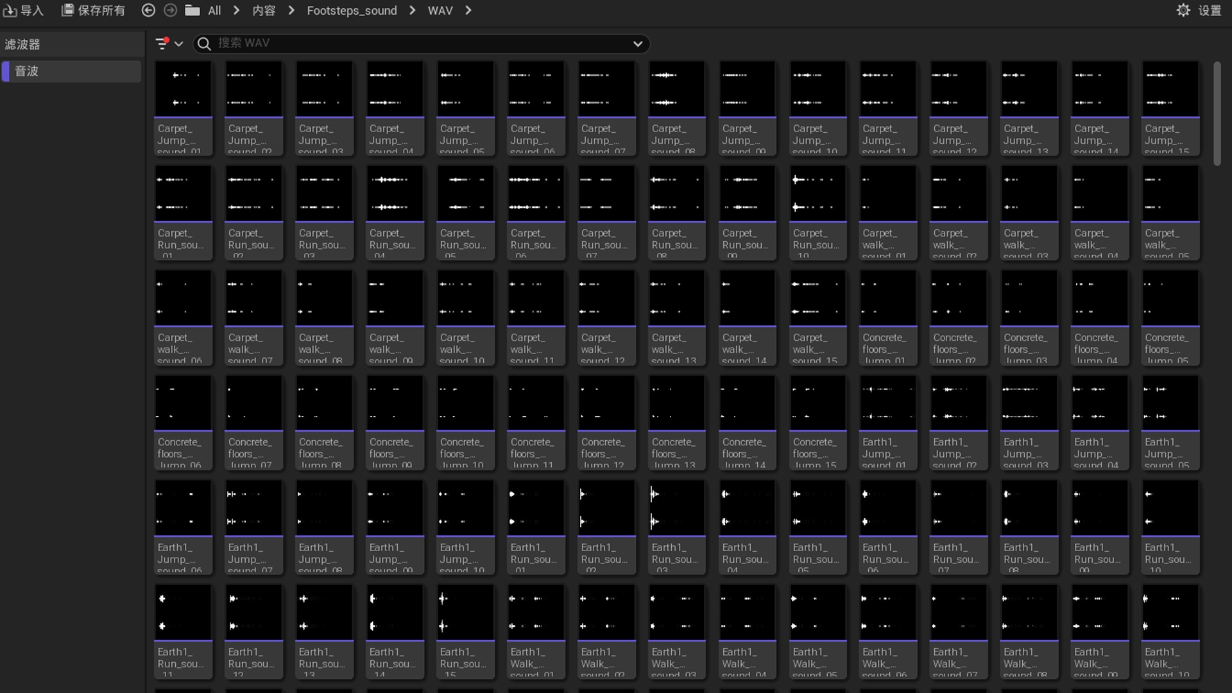This screenshot has height=693, width=1232.
Task: Click the folder icon beside All breadcrumb
Action: click(x=192, y=10)
